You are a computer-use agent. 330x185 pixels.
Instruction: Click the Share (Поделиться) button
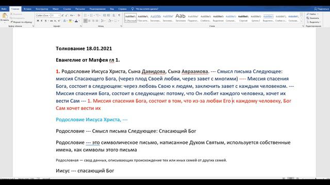321,9
